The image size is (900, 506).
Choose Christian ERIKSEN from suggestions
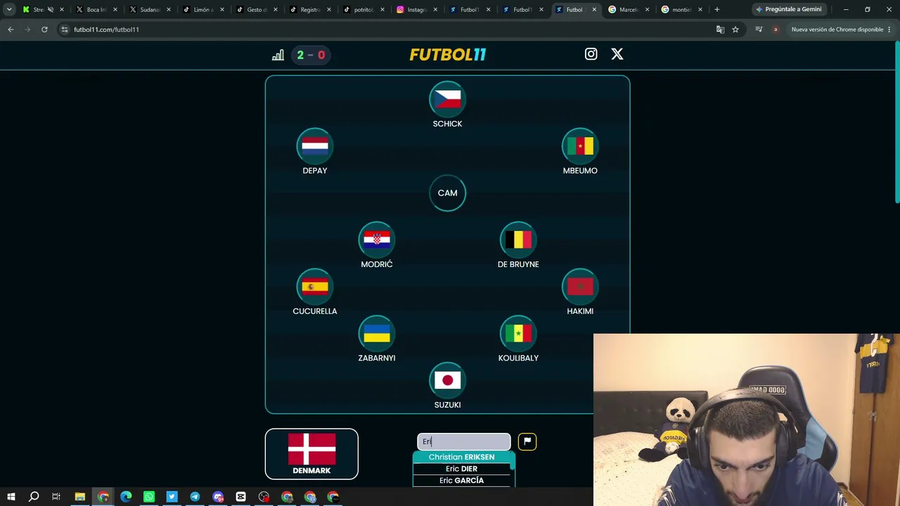point(462,457)
